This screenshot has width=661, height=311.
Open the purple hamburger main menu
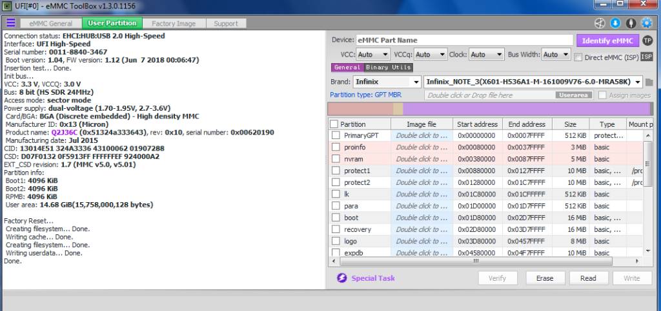[10, 23]
